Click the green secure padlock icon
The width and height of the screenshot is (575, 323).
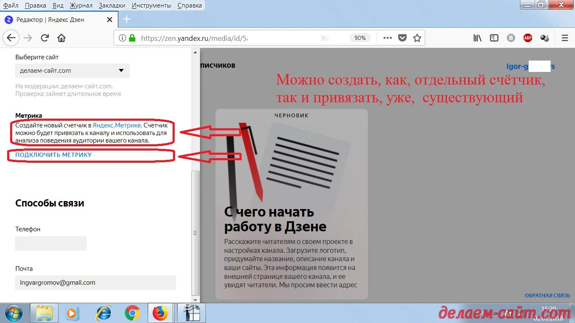132,38
